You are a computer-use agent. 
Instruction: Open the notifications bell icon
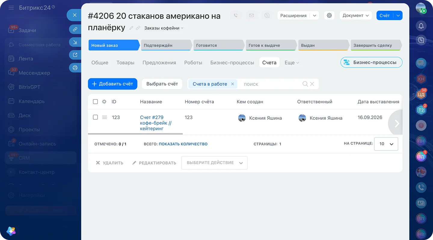pos(421,26)
